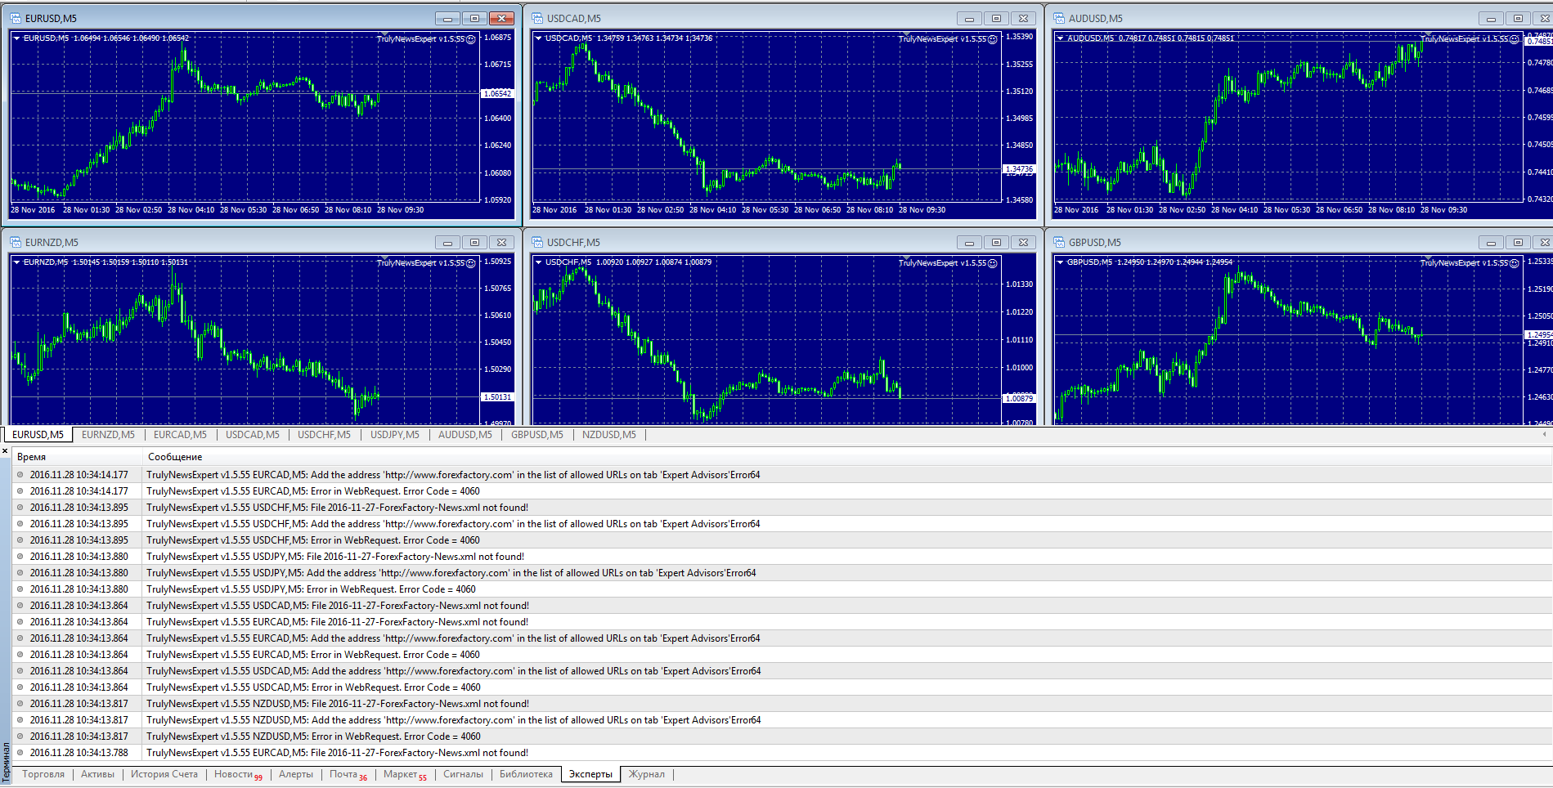
Task: Select USDJPY 'File not found' row at 10:34:13.880
Action: (782, 557)
